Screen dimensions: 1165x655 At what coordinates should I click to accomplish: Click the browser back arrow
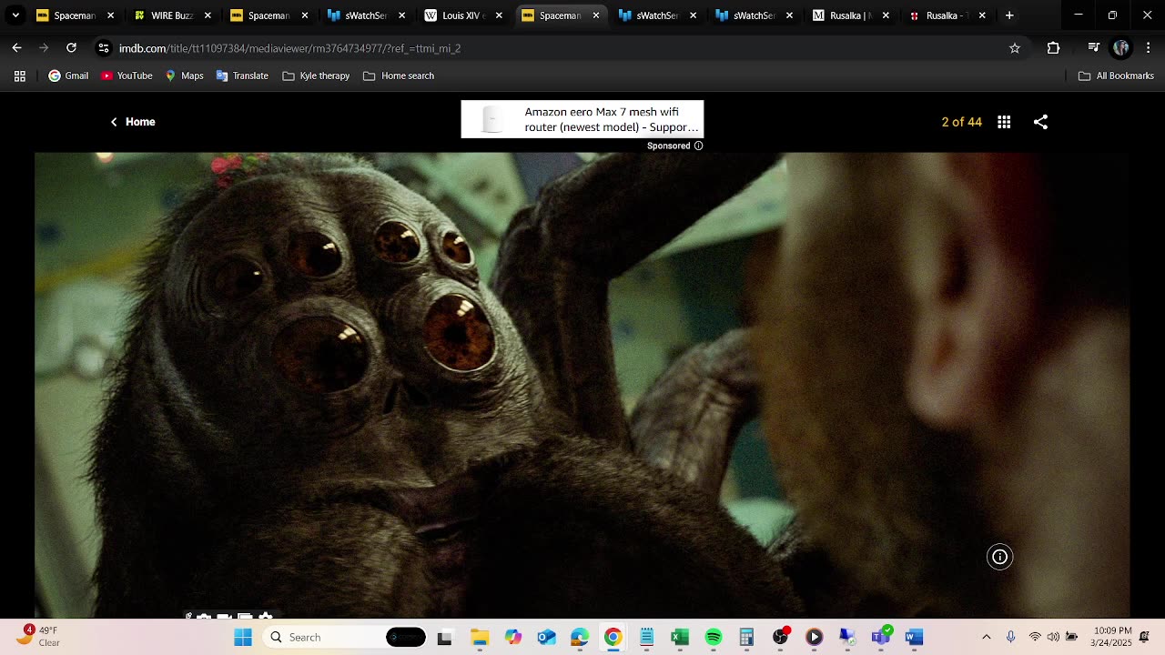(16, 47)
